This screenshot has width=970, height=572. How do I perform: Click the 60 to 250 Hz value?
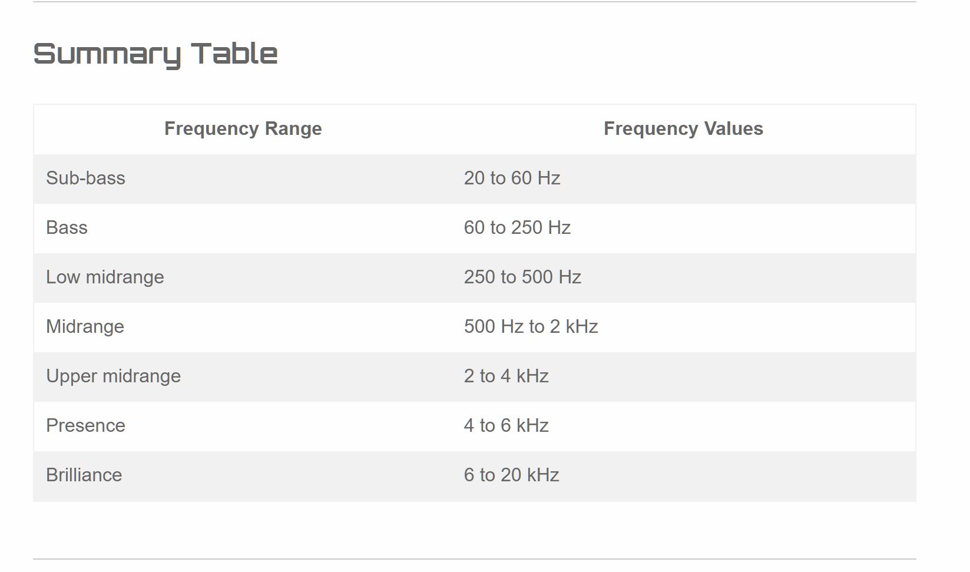[517, 227]
